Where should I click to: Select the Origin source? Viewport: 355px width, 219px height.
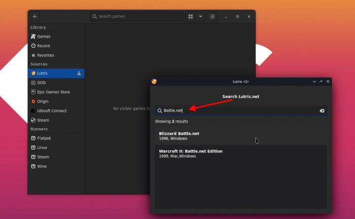click(x=56, y=102)
